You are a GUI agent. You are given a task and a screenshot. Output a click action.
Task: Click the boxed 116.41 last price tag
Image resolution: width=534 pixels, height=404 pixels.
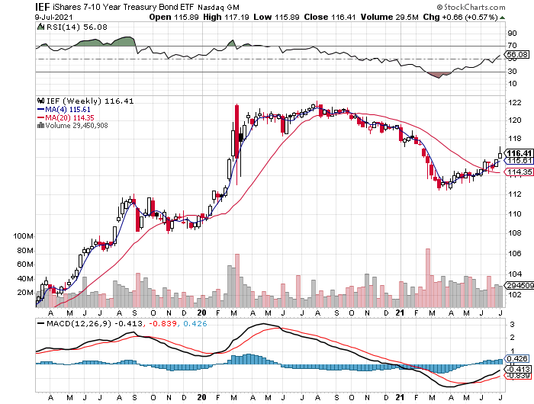519,153
